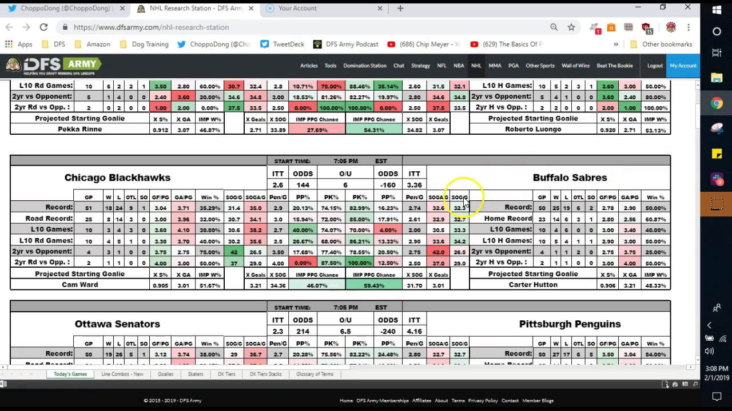Click the Beat The Bookie link
732x411 pixels.
point(615,66)
